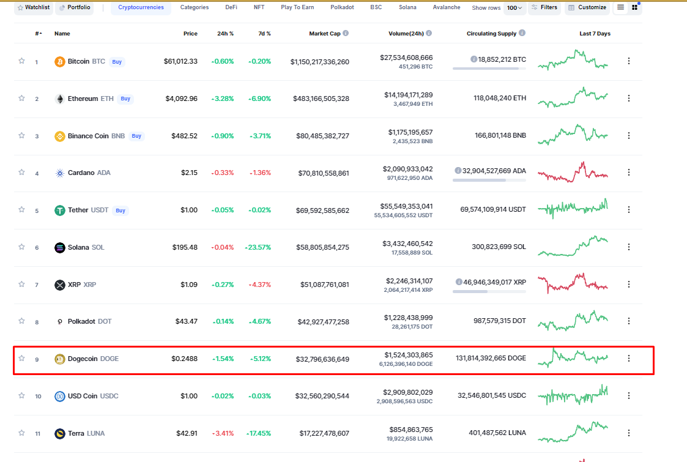Toggle Cardano watchlist star

pyautogui.click(x=21, y=173)
